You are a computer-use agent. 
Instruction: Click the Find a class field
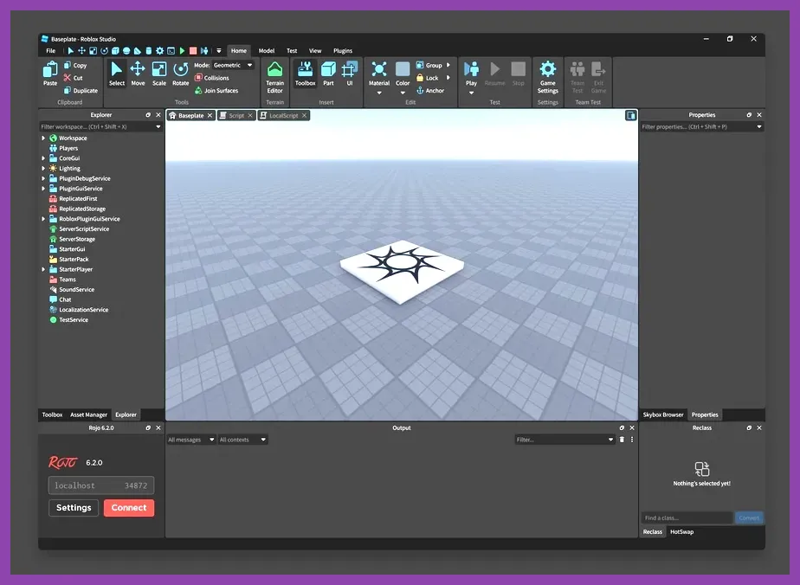pyautogui.click(x=687, y=517)
